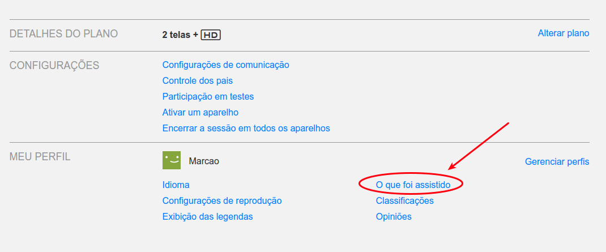Viewport: 606px width, 252px height.
Task: Click the MEU PERFIL section heading
Action: click(40, 157)
